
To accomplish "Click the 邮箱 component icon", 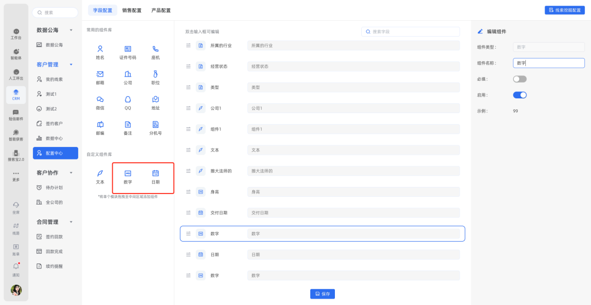I will 100,74.
